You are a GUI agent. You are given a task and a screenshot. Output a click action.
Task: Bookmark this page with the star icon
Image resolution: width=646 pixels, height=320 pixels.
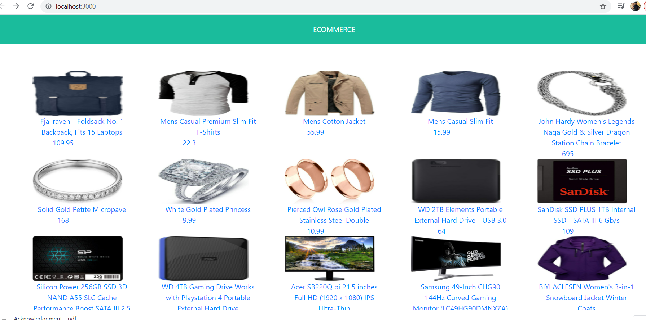tap(603, 6)
